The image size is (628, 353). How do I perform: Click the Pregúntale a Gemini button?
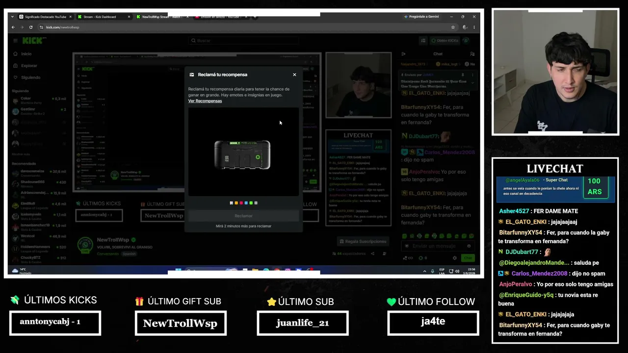[x=421, y=17]
